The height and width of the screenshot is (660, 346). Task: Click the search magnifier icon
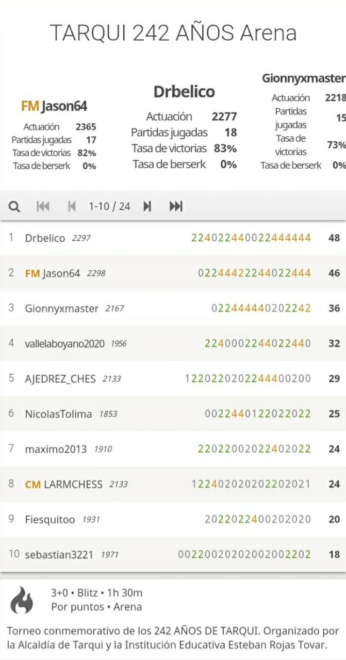[x=14, y=207]
